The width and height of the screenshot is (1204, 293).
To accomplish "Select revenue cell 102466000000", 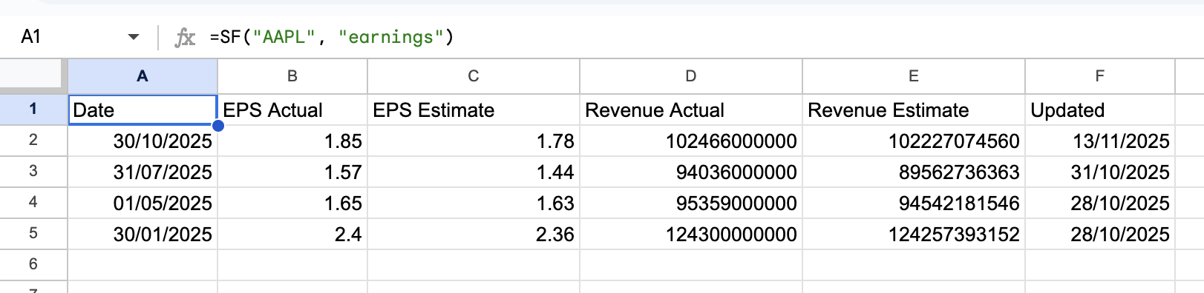I will tap(691, 141).
